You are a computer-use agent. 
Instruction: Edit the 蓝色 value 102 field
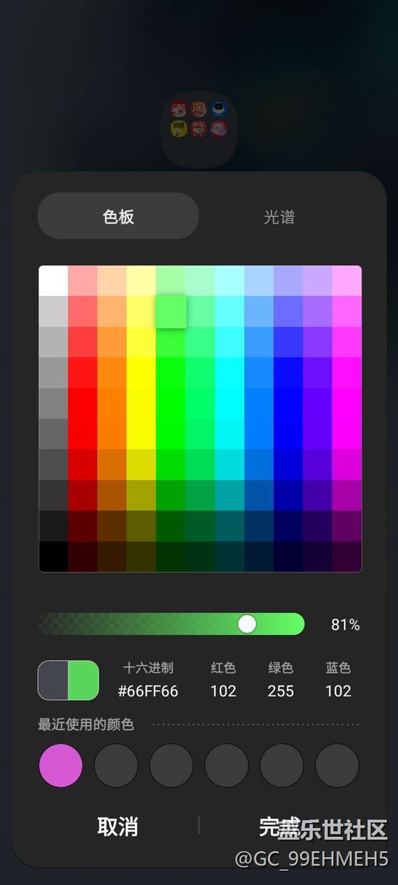338,691
